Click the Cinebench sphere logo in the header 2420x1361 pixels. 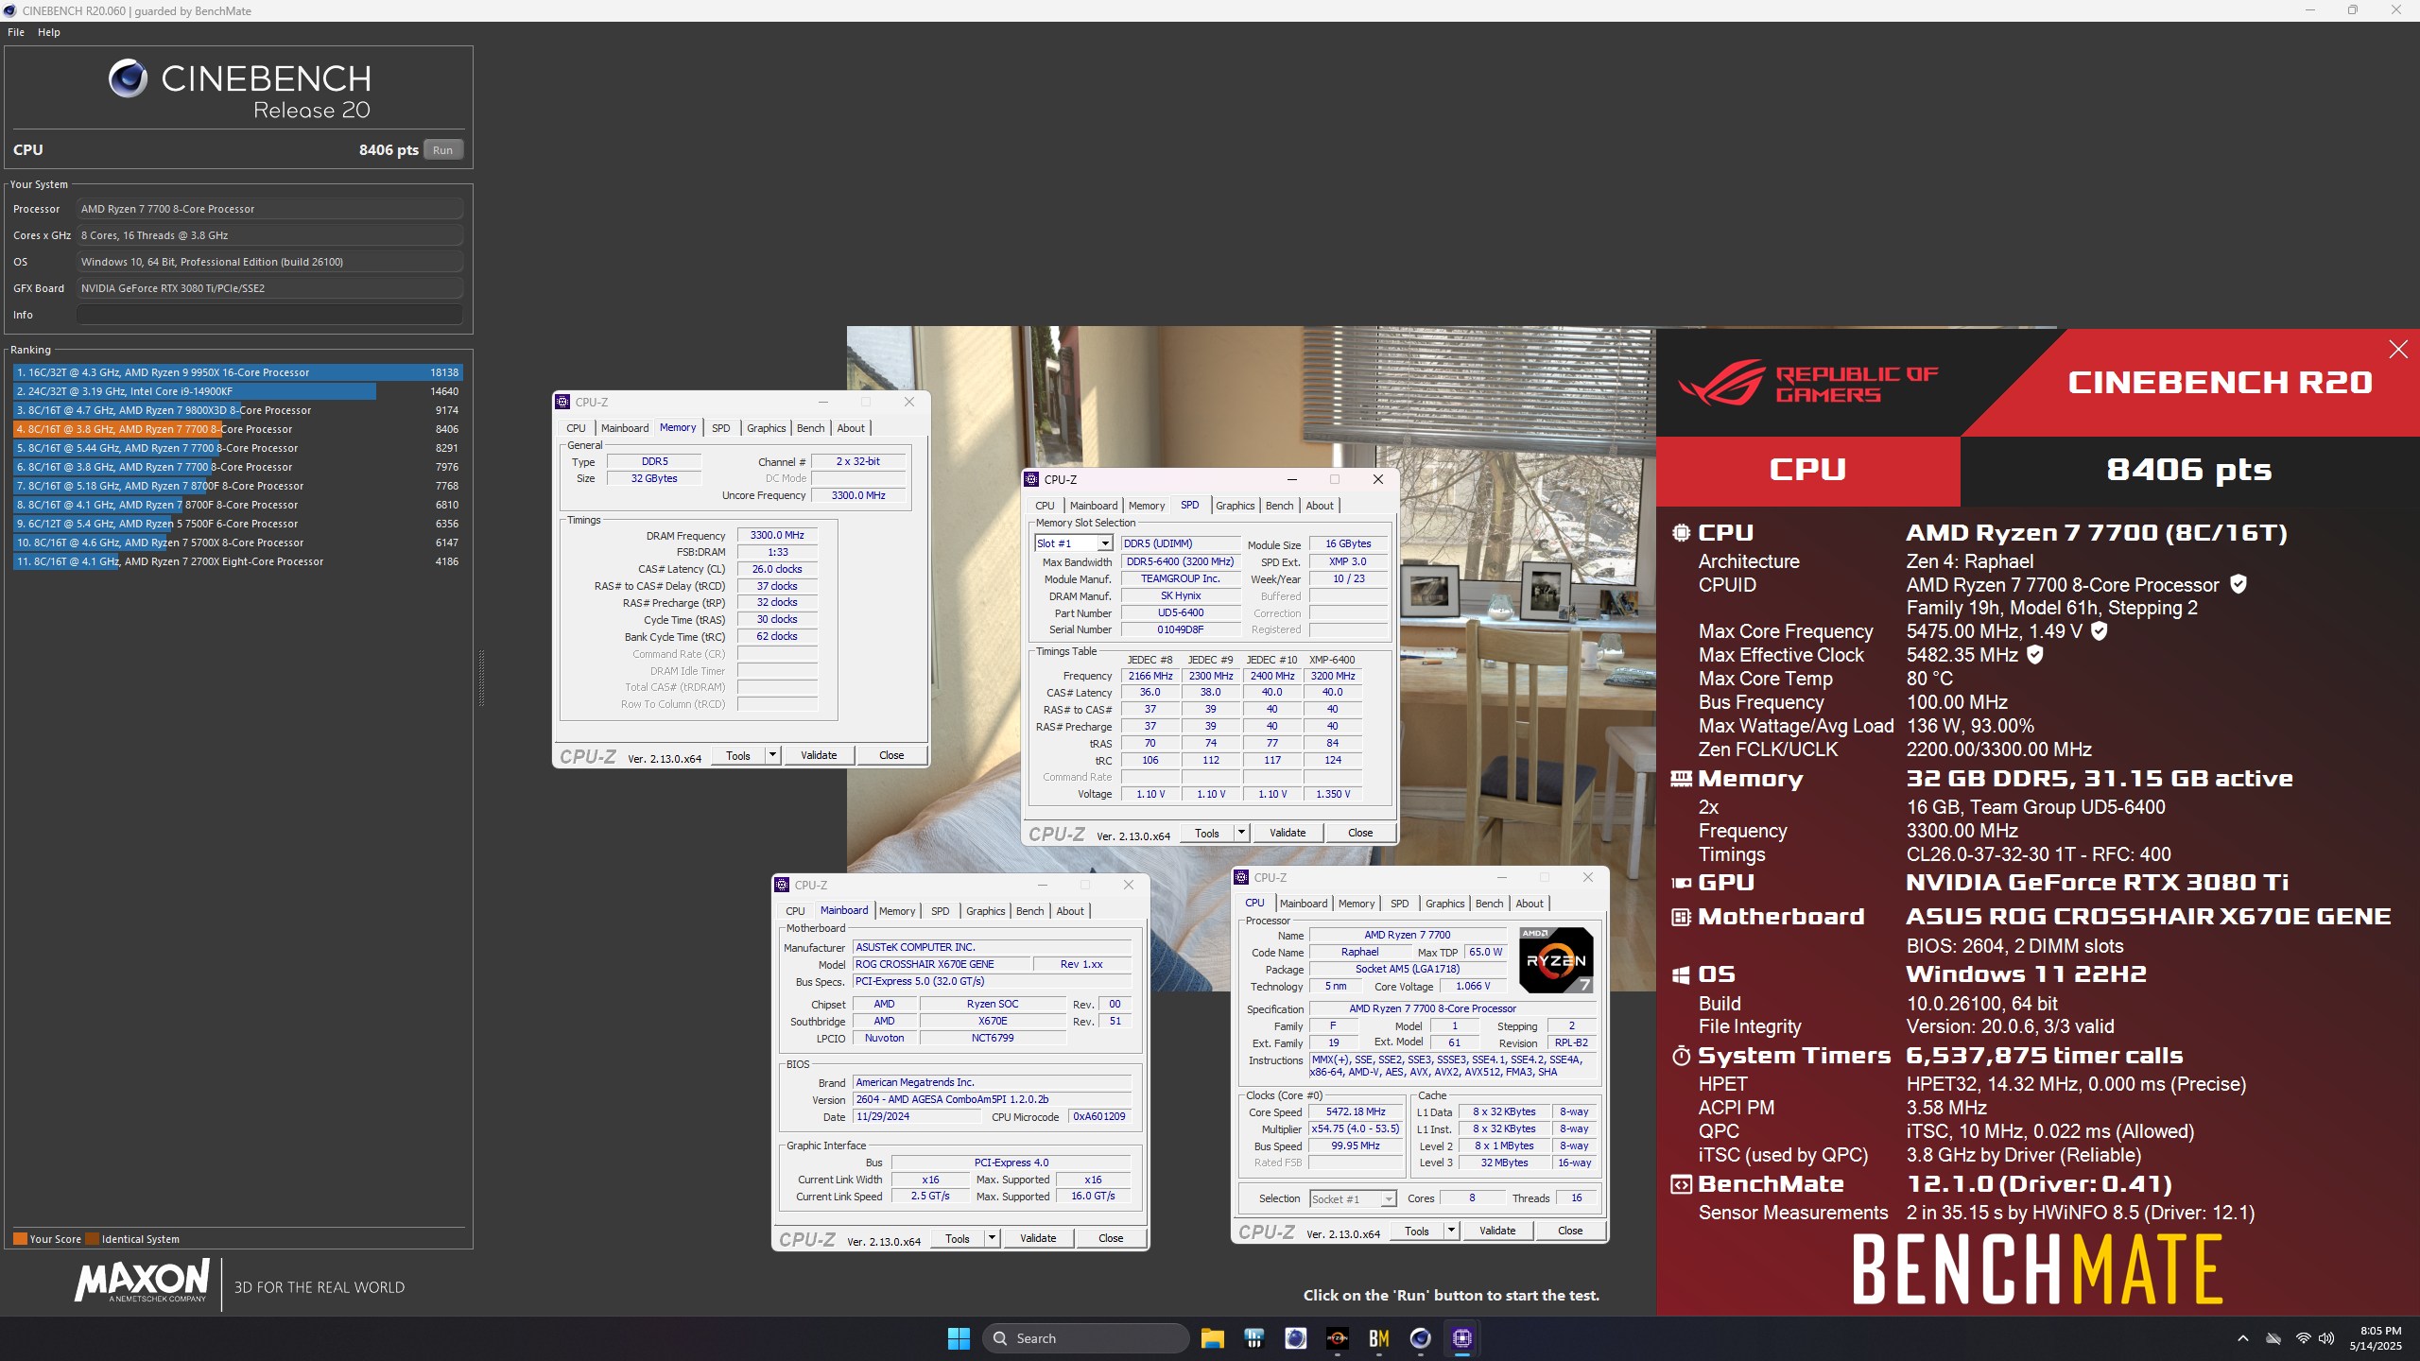point(128,78)
